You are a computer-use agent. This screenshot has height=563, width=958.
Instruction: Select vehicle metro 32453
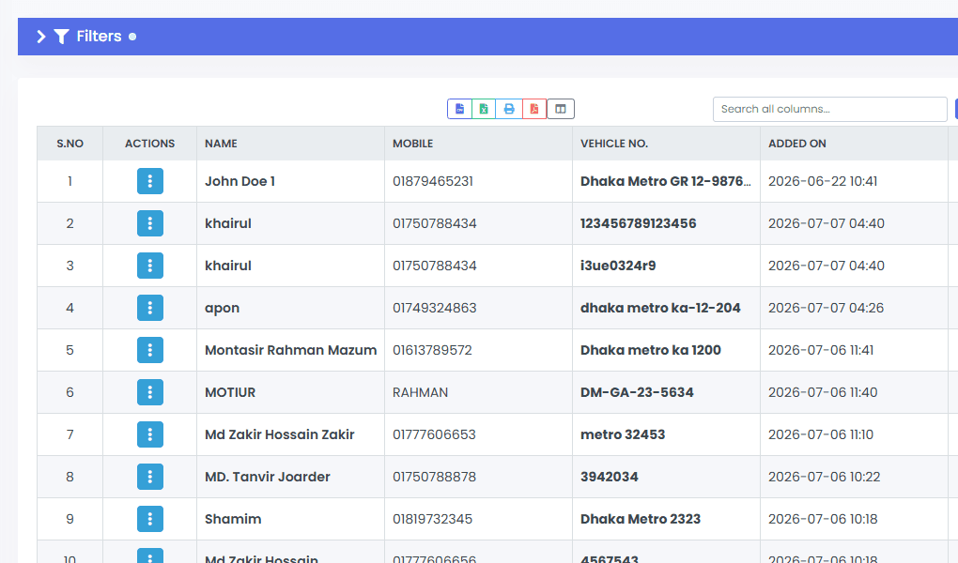[623, 434]
